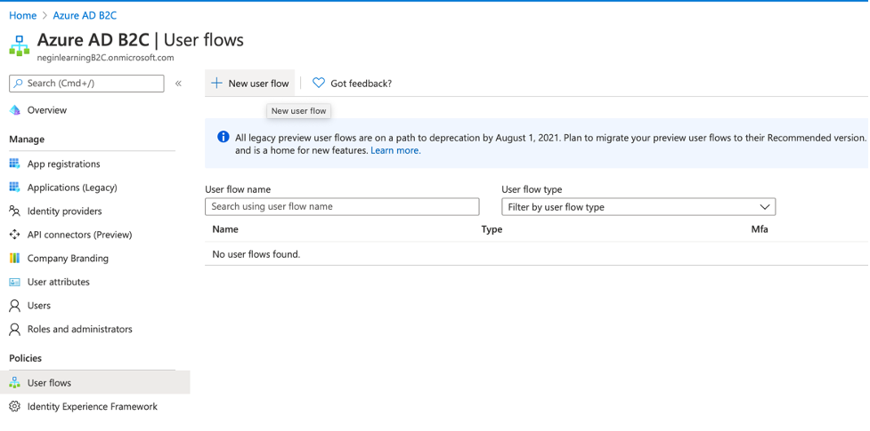Click the Search using user flow name field
870x431 pixels.
[x=342, y=207]
